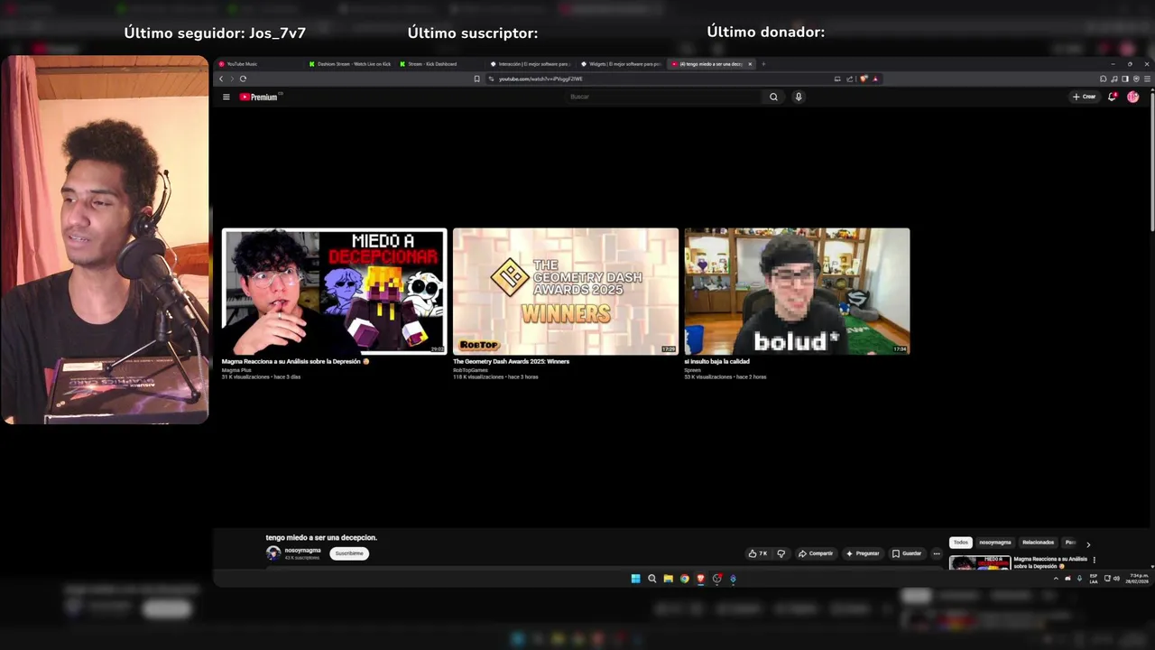Screen dimensions: 1155x650
Task: Open taskbar volume speaker icon
Action: (x=1117, y=579)
